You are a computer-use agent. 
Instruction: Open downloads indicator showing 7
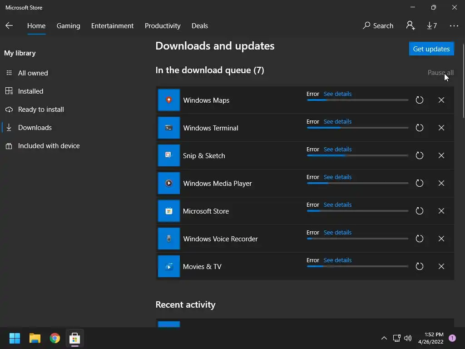click(432, 26)
